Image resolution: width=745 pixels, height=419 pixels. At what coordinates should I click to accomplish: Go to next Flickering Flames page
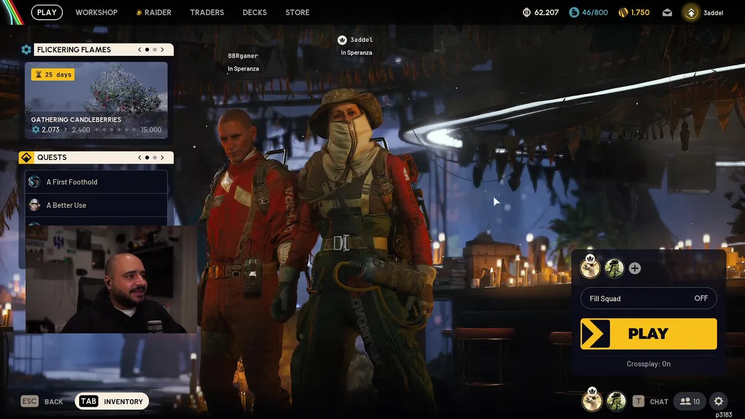[x=162, y=49]
